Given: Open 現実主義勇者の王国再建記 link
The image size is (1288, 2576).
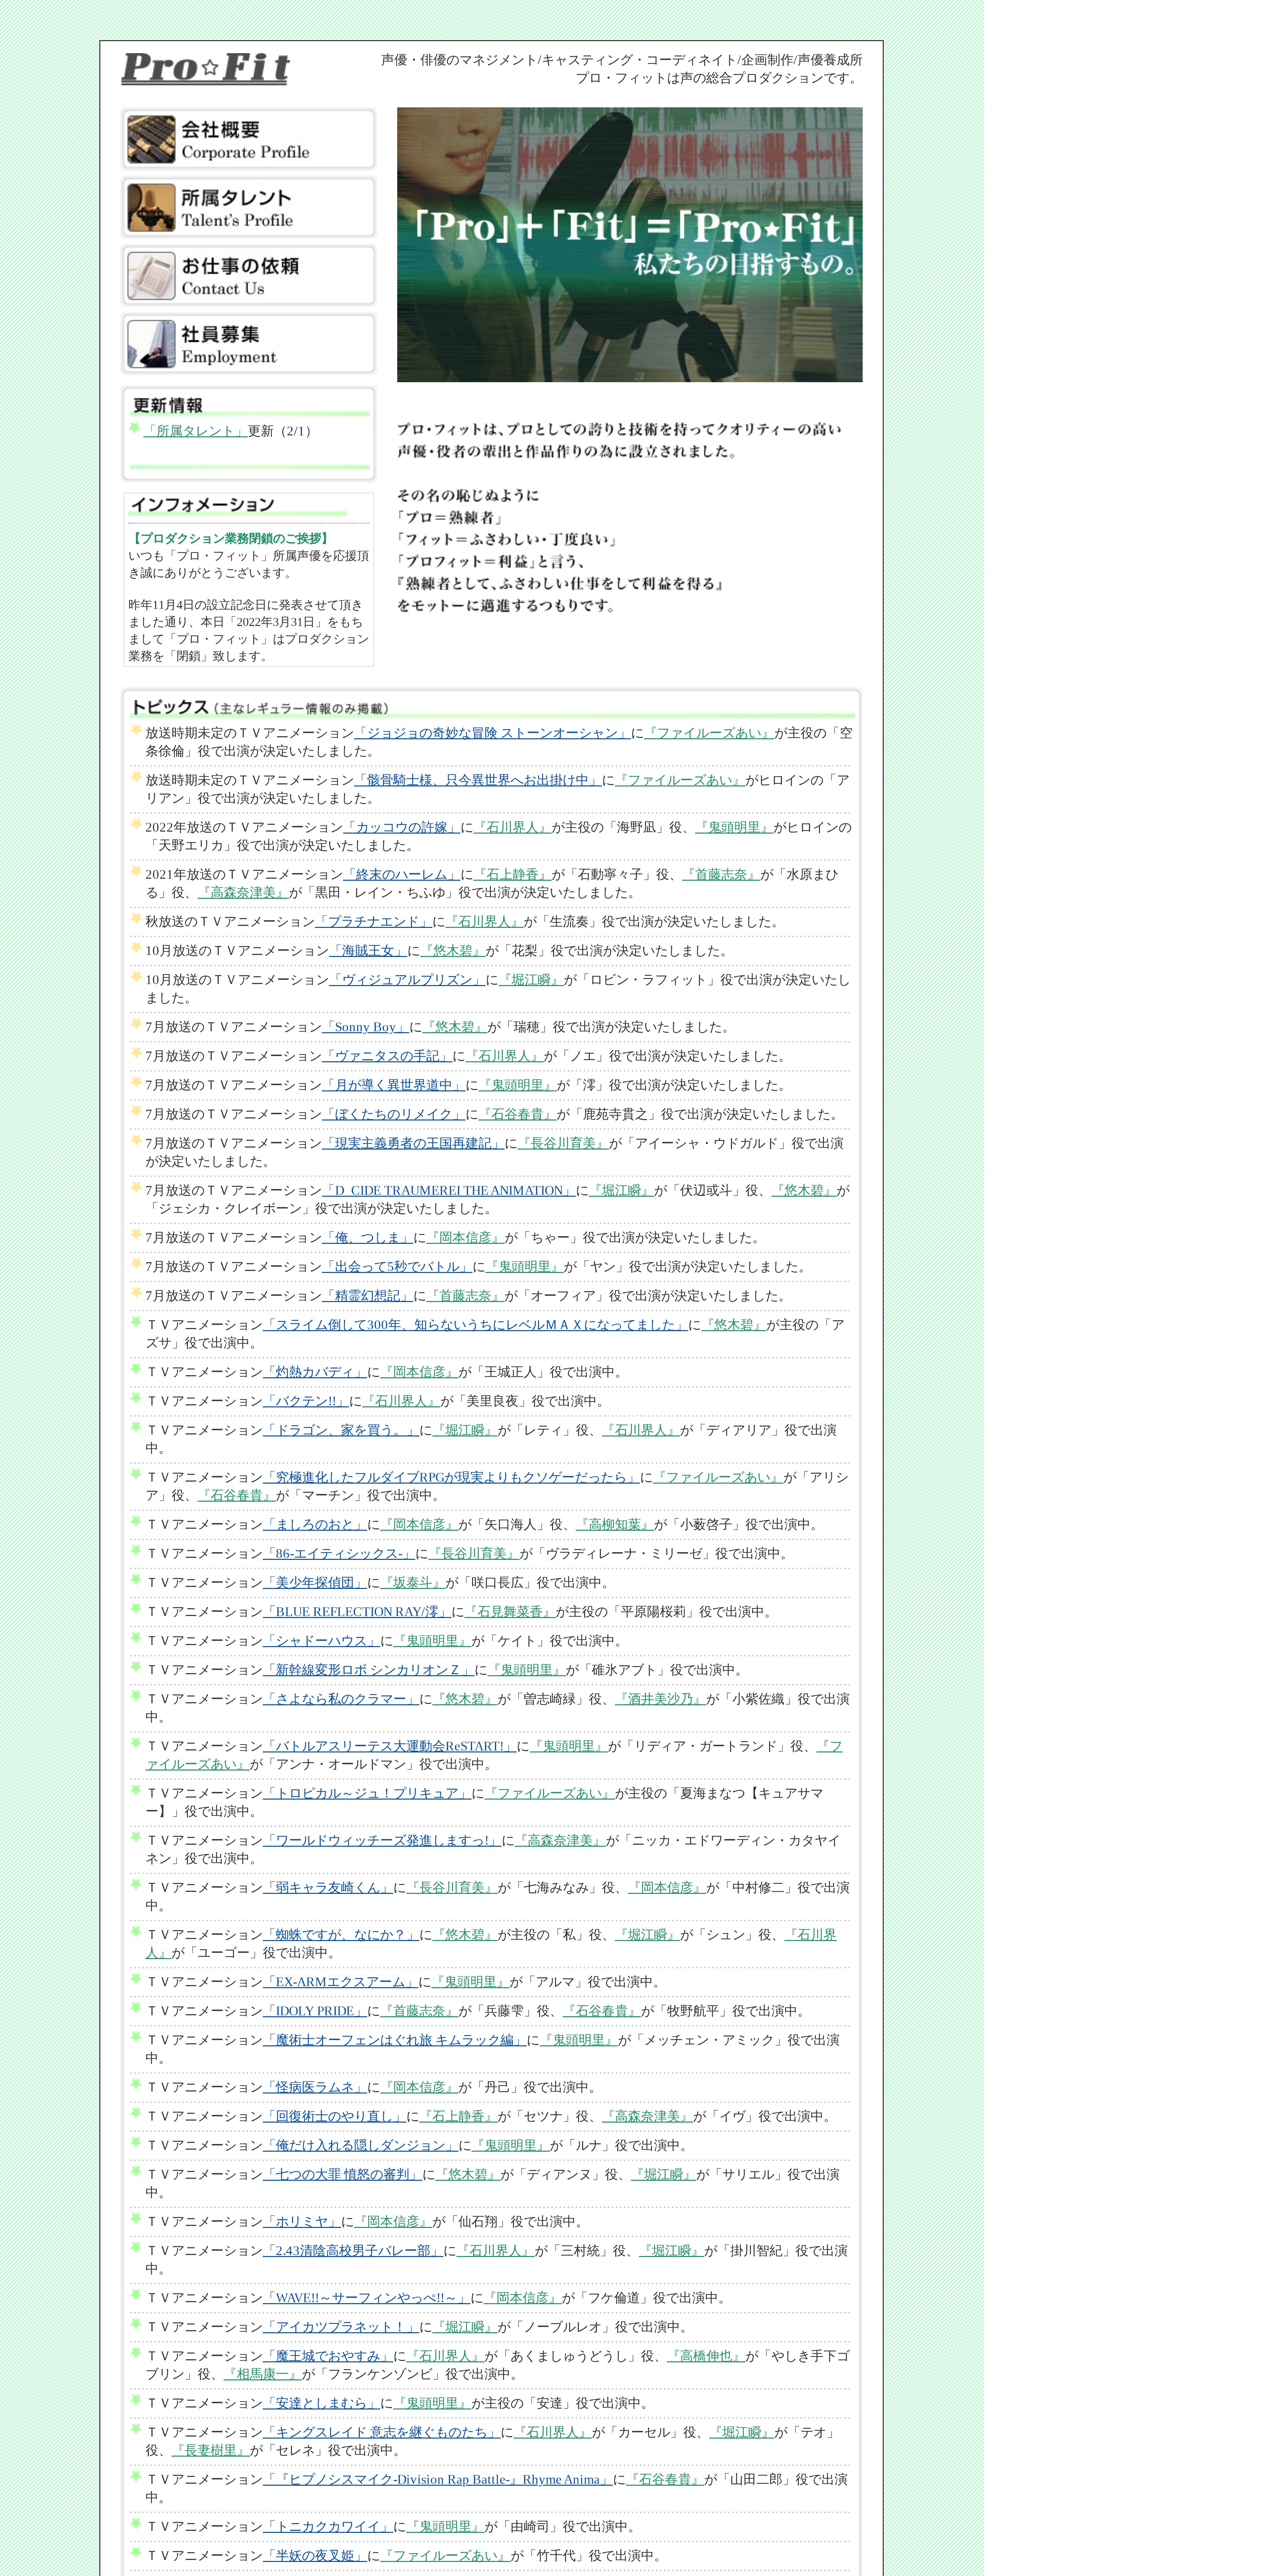Looking at the screenshot, I should [x=413, y=1143].
